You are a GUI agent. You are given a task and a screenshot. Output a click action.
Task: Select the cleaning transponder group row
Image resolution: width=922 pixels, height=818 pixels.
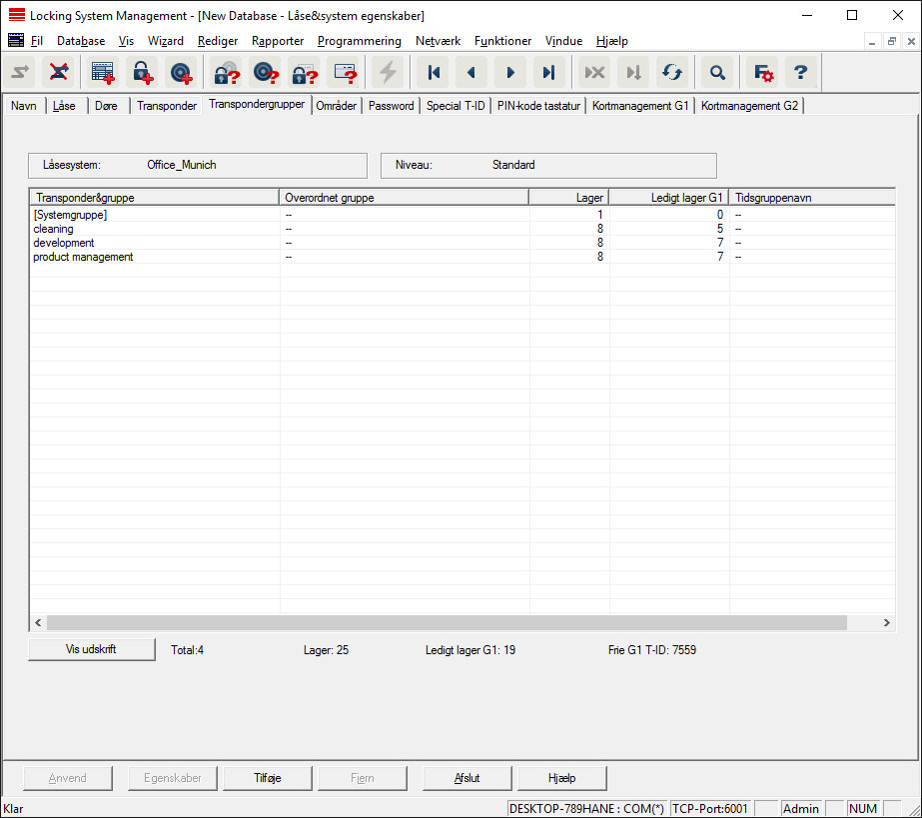pos(54,229)
